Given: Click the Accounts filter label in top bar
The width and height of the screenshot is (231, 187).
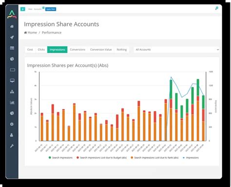Looking at the screenshot, I should pyautogui.click(x=38, y=9).
